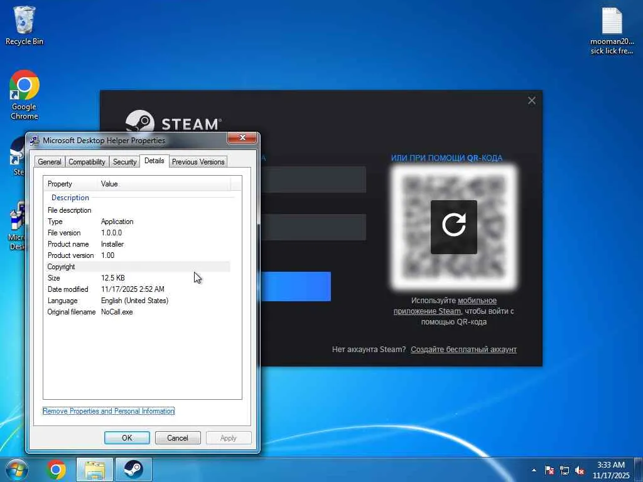Screen dimensions: 643x482
Task: Select the Details tab
Action: click(154, 161)
